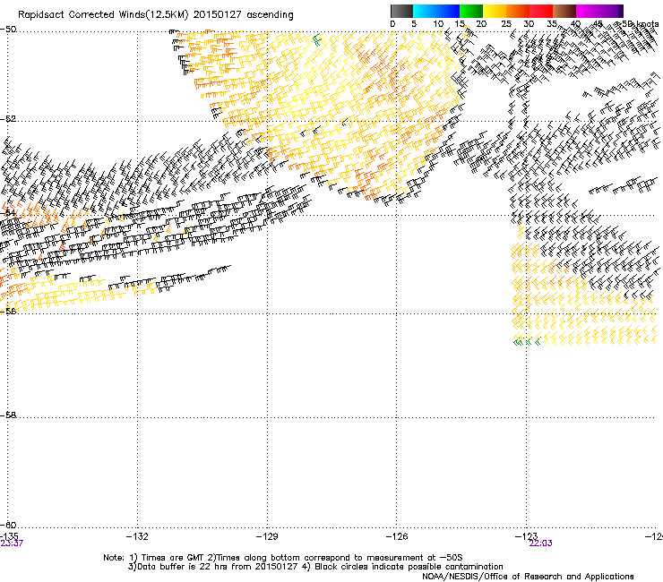
Task: Click the cyan-blue 5-15 knots legend segment
Action: click(x=436, y=11)
